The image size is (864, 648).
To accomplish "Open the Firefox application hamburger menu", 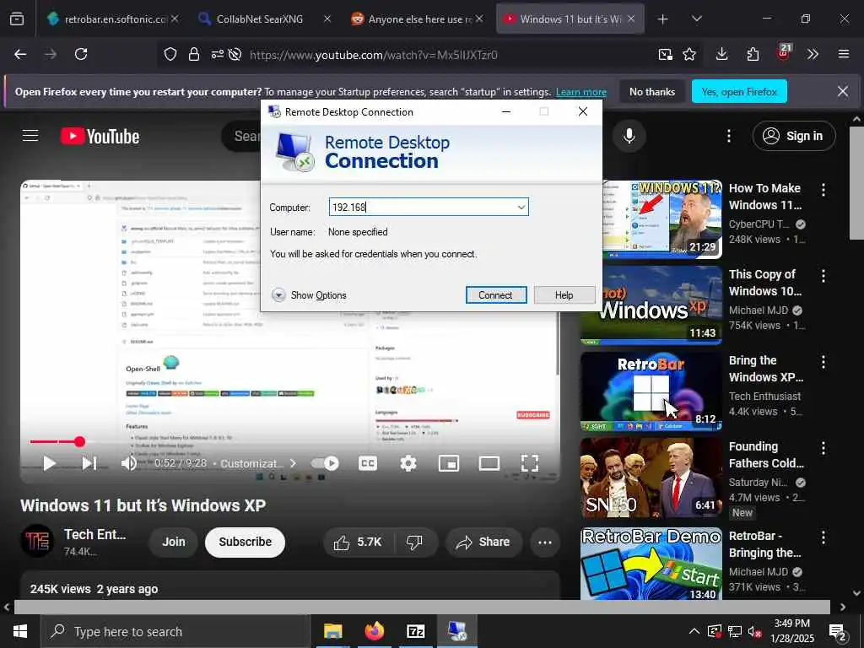I will [843, 54].
